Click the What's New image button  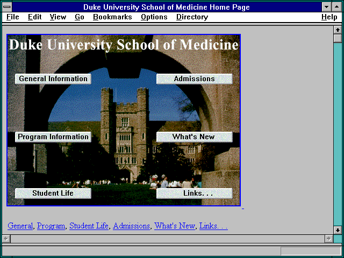point(195,137)
